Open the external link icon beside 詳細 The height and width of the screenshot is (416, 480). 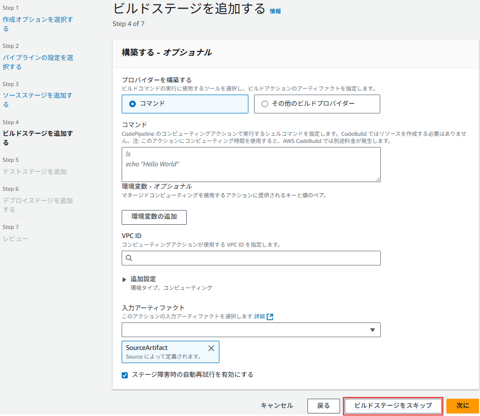coord(270,317)
